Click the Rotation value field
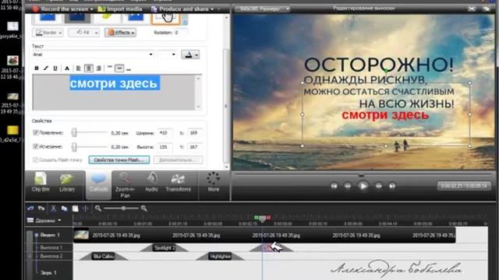 coord(180,33)
